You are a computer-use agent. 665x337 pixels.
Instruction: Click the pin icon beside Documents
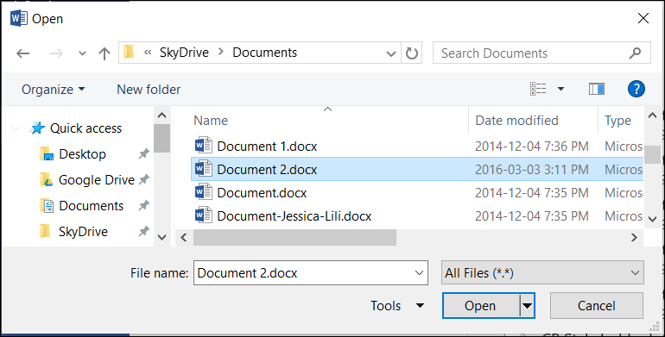pos(144,206)
